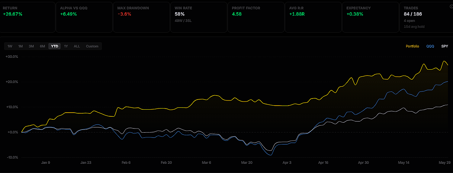Toggle the Portfolio series in the legend

412,46
